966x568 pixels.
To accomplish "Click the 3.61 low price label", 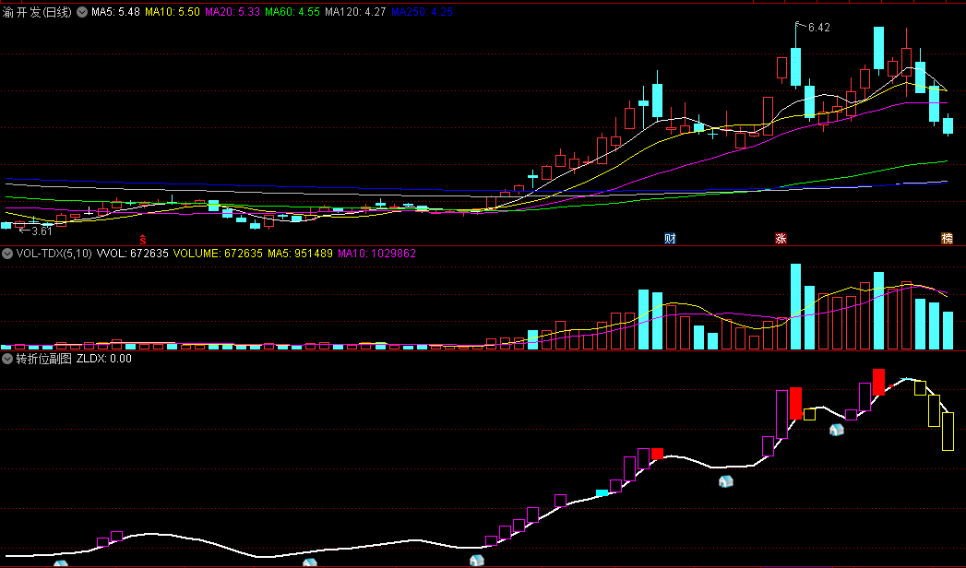I will pos(42,231).
